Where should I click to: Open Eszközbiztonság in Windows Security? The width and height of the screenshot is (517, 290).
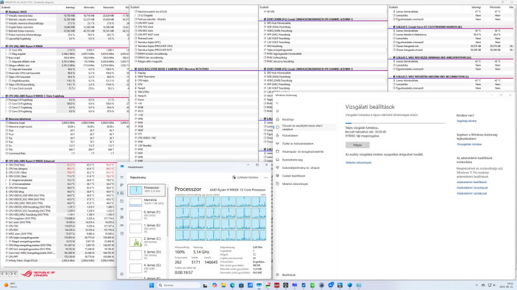click(x=292, y=160)
